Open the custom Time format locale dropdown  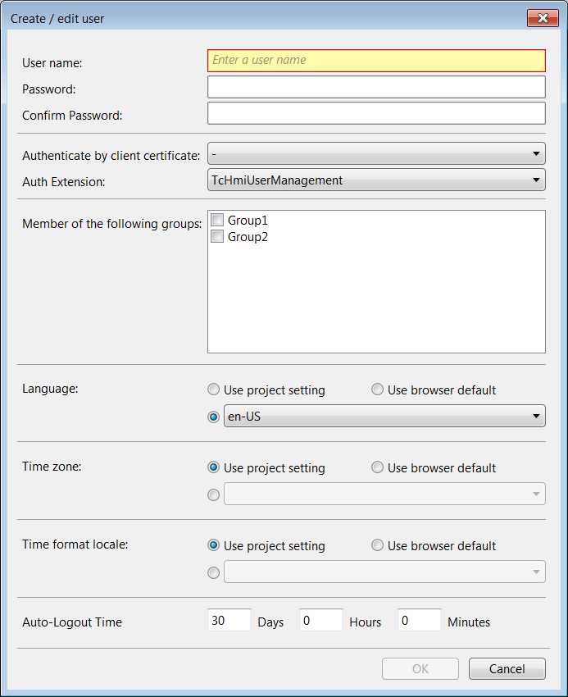384,572
